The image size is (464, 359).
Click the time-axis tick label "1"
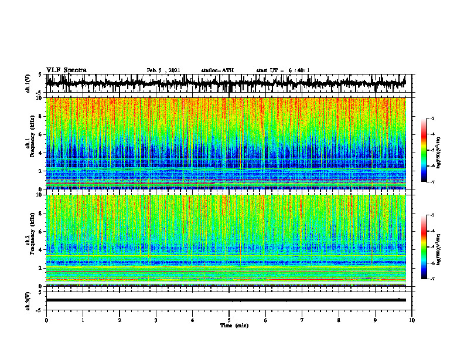click(83, 320)
